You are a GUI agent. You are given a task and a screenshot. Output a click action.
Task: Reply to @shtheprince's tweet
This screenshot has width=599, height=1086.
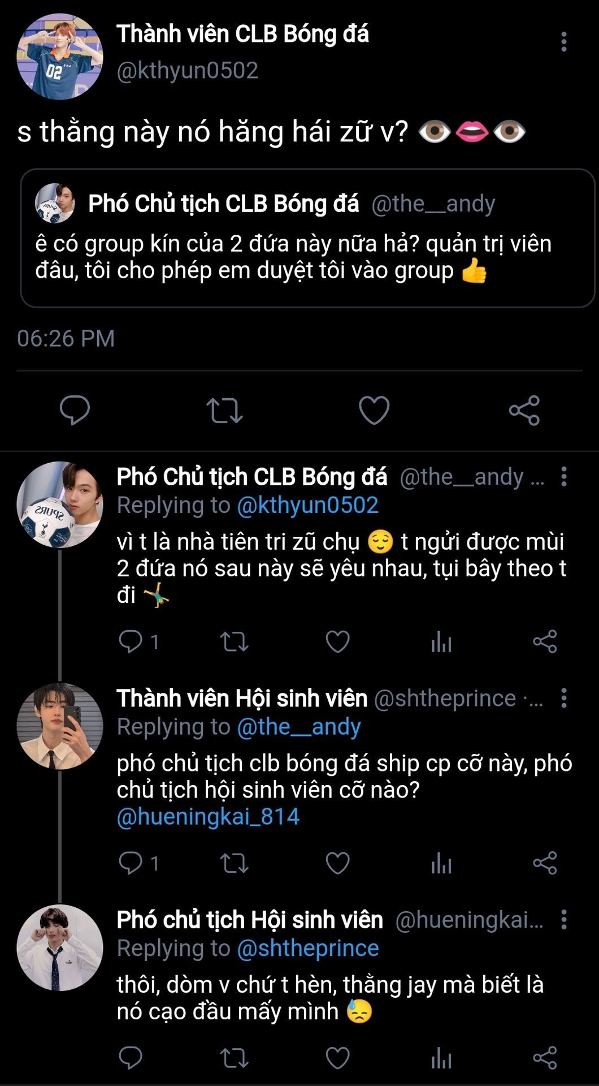point(131,864)
